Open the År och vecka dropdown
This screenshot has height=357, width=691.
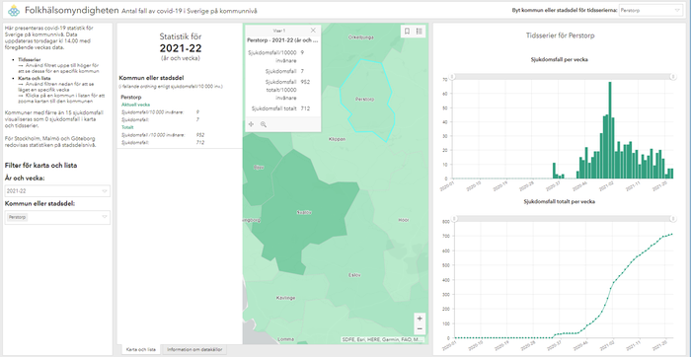coord(57,191)
